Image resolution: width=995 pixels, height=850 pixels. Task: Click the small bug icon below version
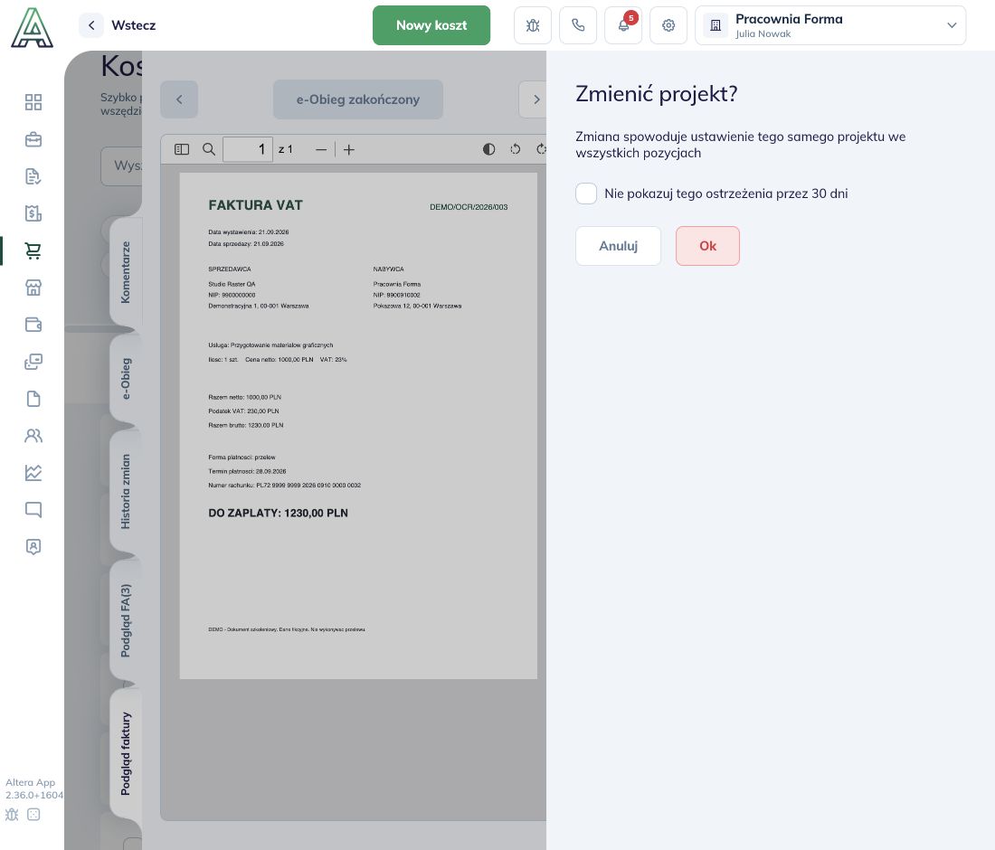(x=12, y=815)
